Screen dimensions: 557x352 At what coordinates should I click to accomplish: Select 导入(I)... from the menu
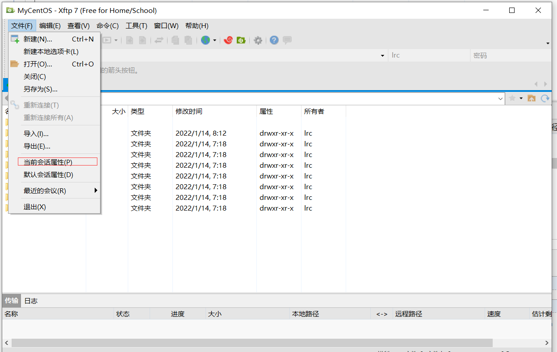point(54,134)
